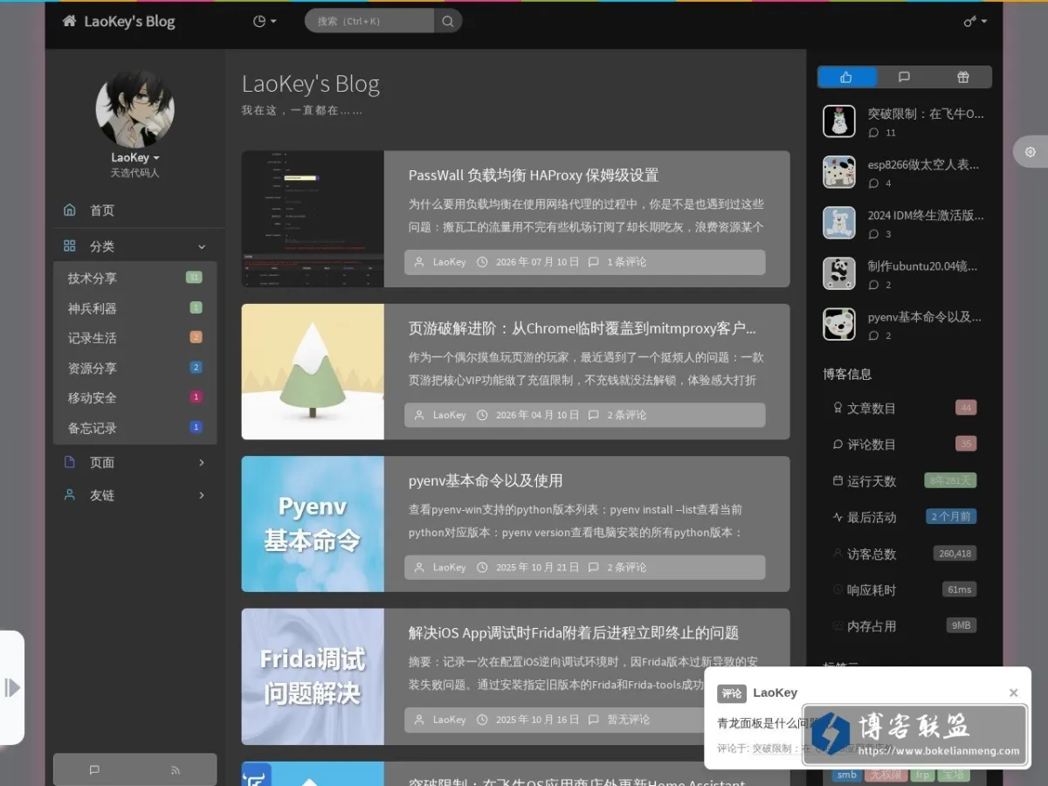Click the LaoKey avatar picture in sidebar
The width and height of the screenshot is (1048, 786).
tap(134, 109)
